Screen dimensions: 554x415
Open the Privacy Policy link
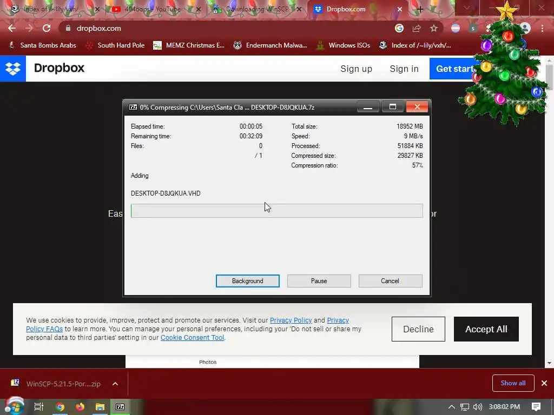point(291,320)
